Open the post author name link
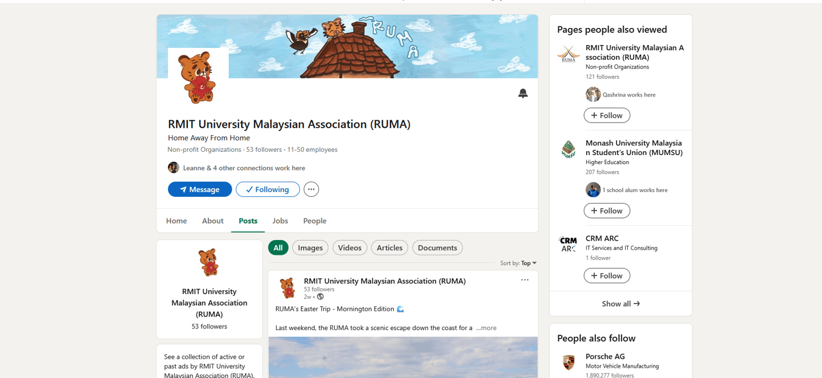The image size is (822, 378). [385, 281]
